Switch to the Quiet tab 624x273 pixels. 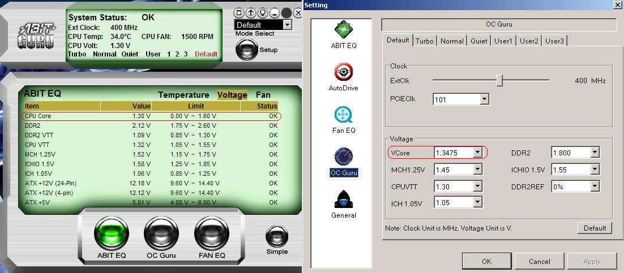pos(478,41)
